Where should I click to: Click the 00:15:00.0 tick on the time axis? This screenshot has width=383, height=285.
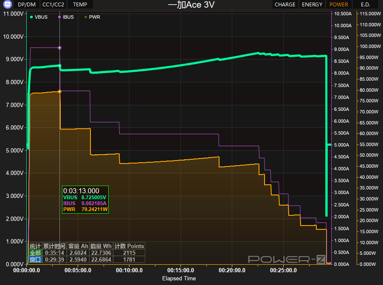coord(181,270)
